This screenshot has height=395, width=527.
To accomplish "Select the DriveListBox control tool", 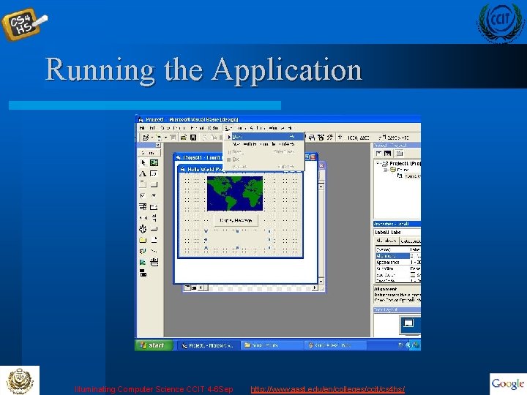I will [x=154, y=229].
